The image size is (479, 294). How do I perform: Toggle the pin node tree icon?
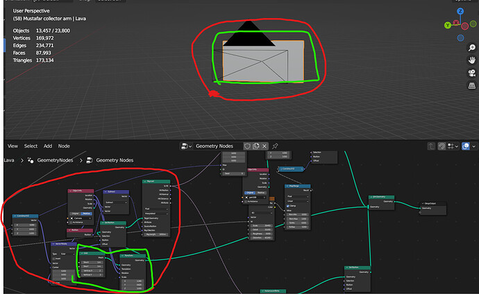275,146
